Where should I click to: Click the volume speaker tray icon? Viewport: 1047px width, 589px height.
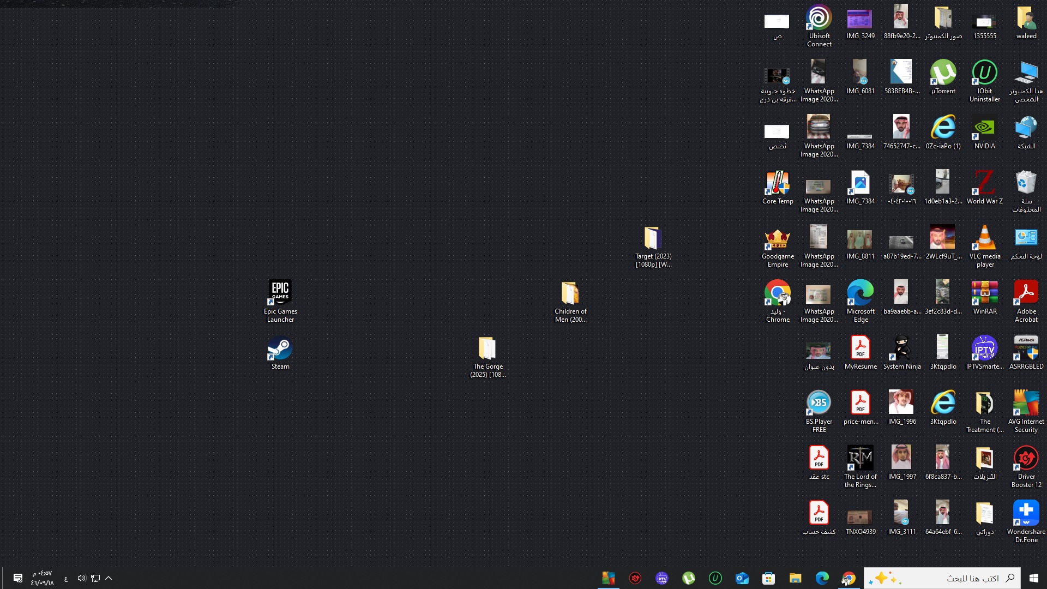tap(81, 578)
